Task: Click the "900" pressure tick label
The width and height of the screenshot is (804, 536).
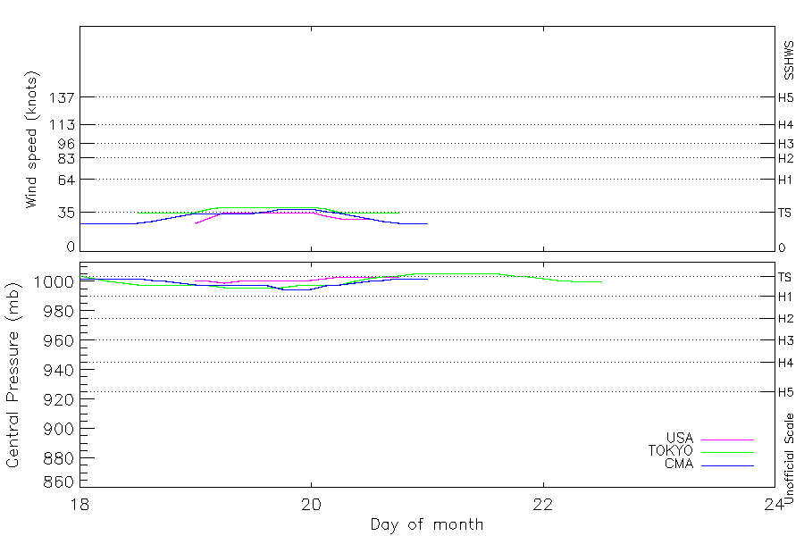Action: (x=59, y=429)
